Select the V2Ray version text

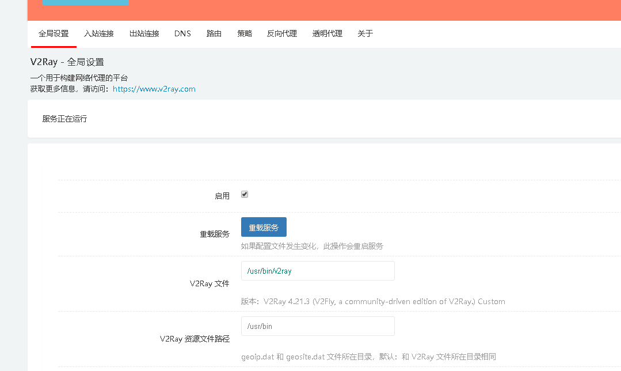pos(373,301)
